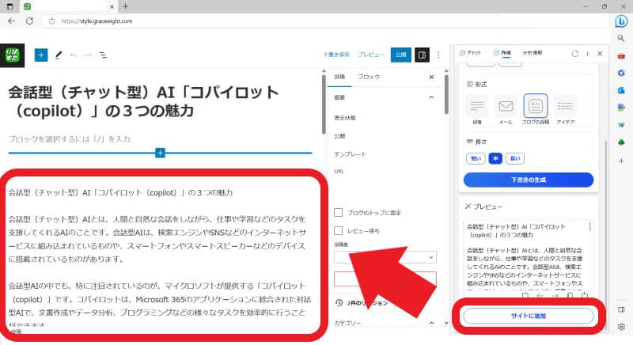Close the post settings sidebar with the X
633x345 pixels.
(431, 77)
